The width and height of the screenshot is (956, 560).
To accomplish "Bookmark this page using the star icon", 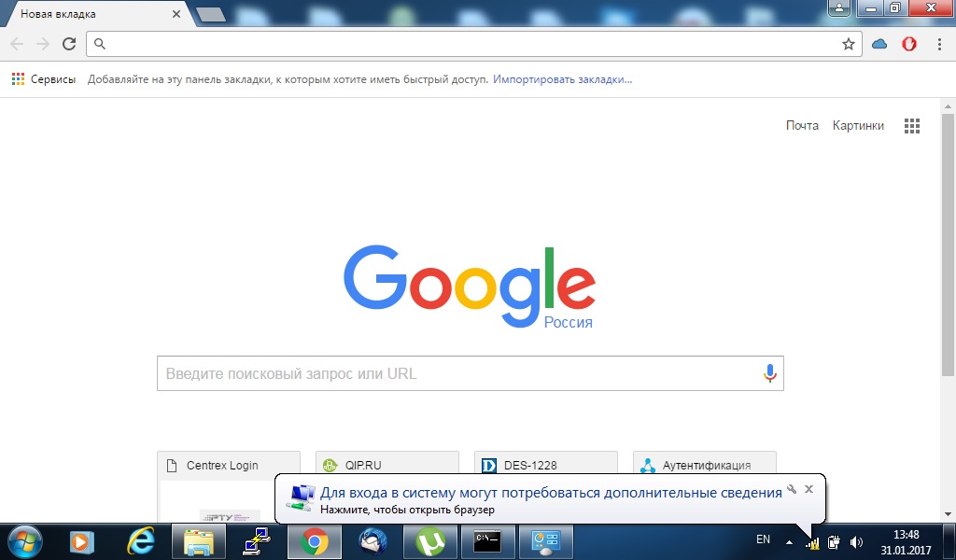I will click(848, 44).
